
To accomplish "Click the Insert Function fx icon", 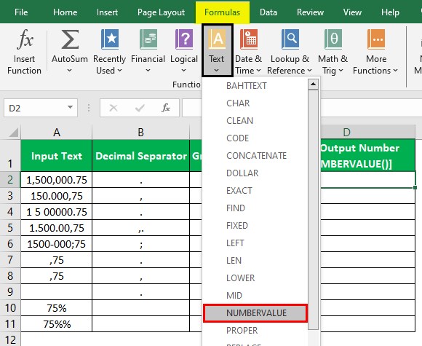I will click(25, 39).
